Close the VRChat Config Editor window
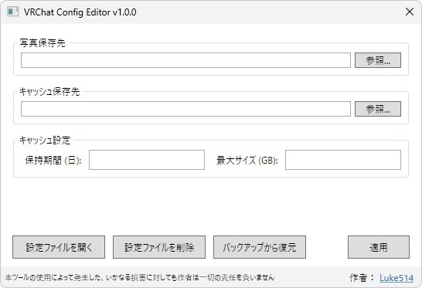This screenshot has width=422, height=288. tap(410, 12)
